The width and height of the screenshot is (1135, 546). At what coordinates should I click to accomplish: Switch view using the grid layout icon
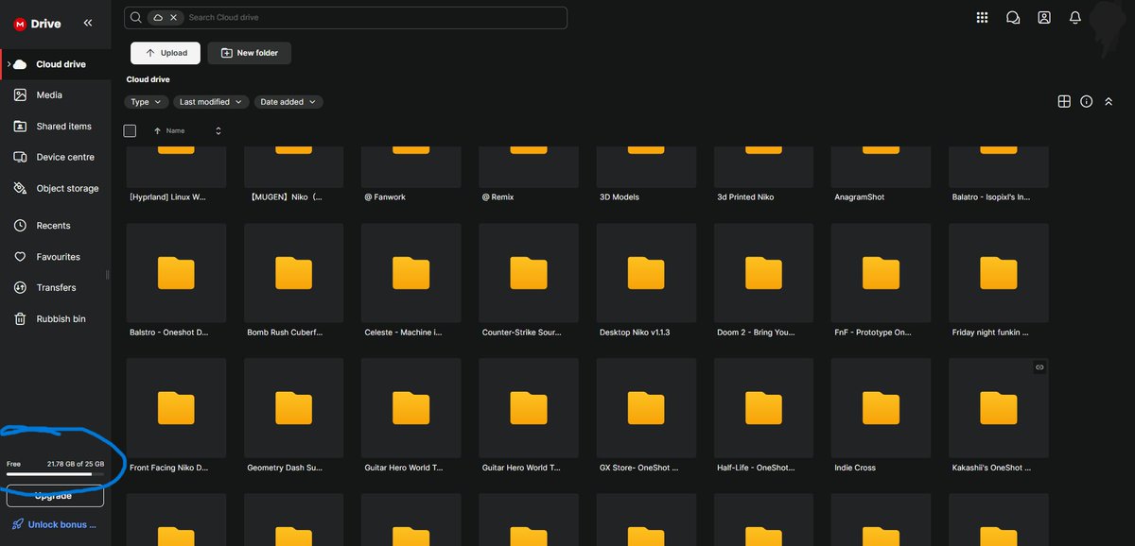coord(1064,101)
